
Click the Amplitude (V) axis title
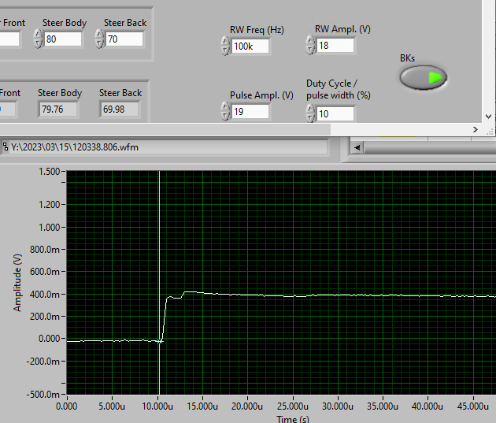coord(17,283)
